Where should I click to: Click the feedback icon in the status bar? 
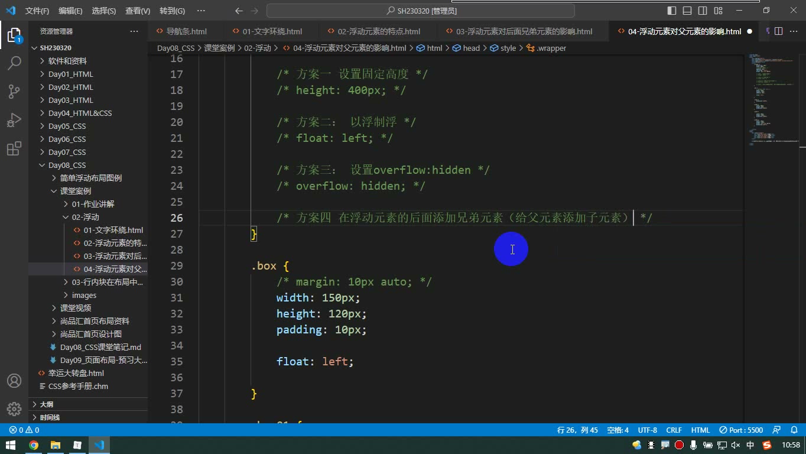pos(776,430)
